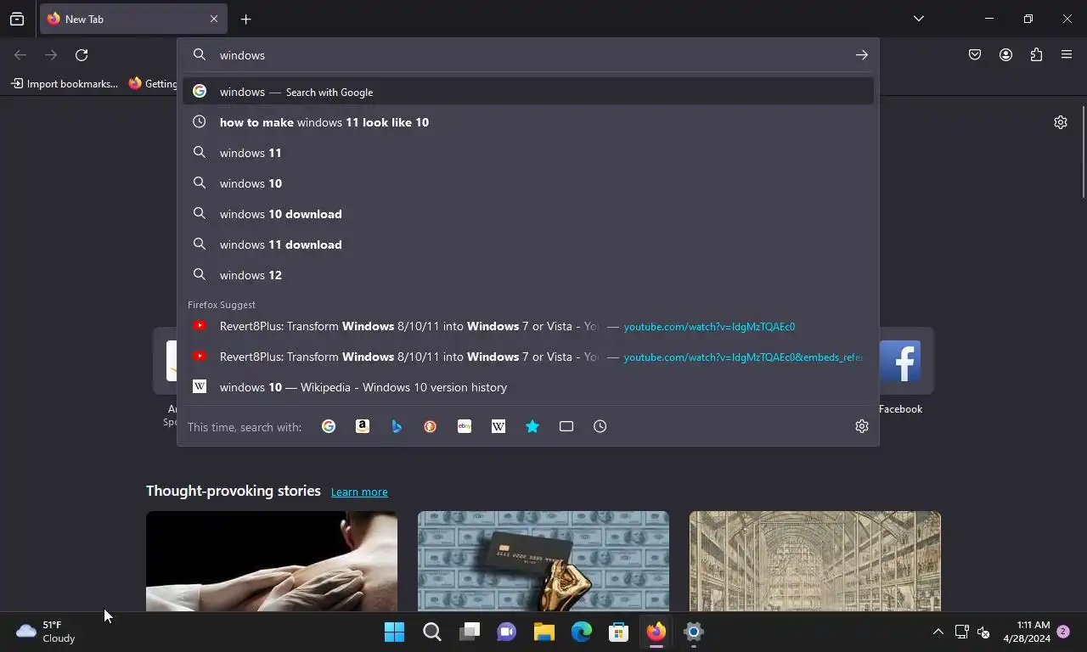Screen dimensions: 1087x652
Task: Search open tabs using the tab icon
Action: tap(566, 426)
